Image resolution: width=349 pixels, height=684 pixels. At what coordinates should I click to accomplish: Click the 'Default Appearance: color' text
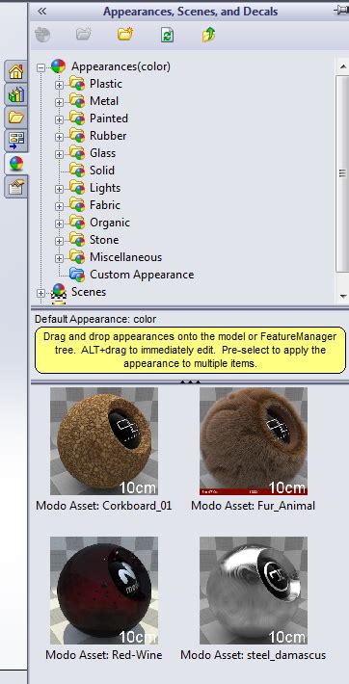[x=95, y=319]
